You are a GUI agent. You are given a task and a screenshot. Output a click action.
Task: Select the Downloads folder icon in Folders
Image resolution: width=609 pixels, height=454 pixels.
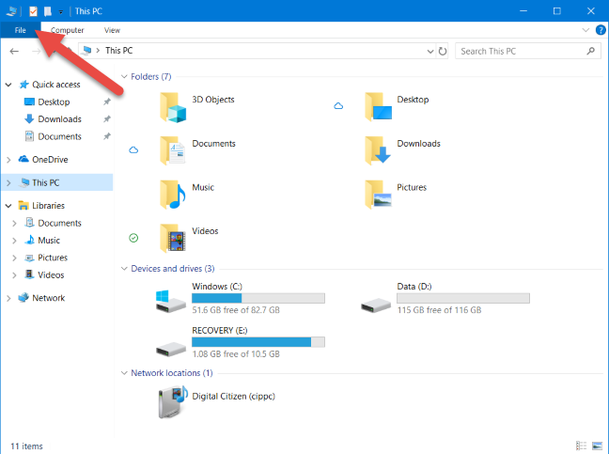[x=378, y=150]
